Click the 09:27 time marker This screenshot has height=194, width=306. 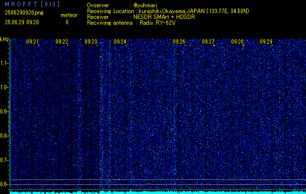pyautogui.click(x=208, y=42)
